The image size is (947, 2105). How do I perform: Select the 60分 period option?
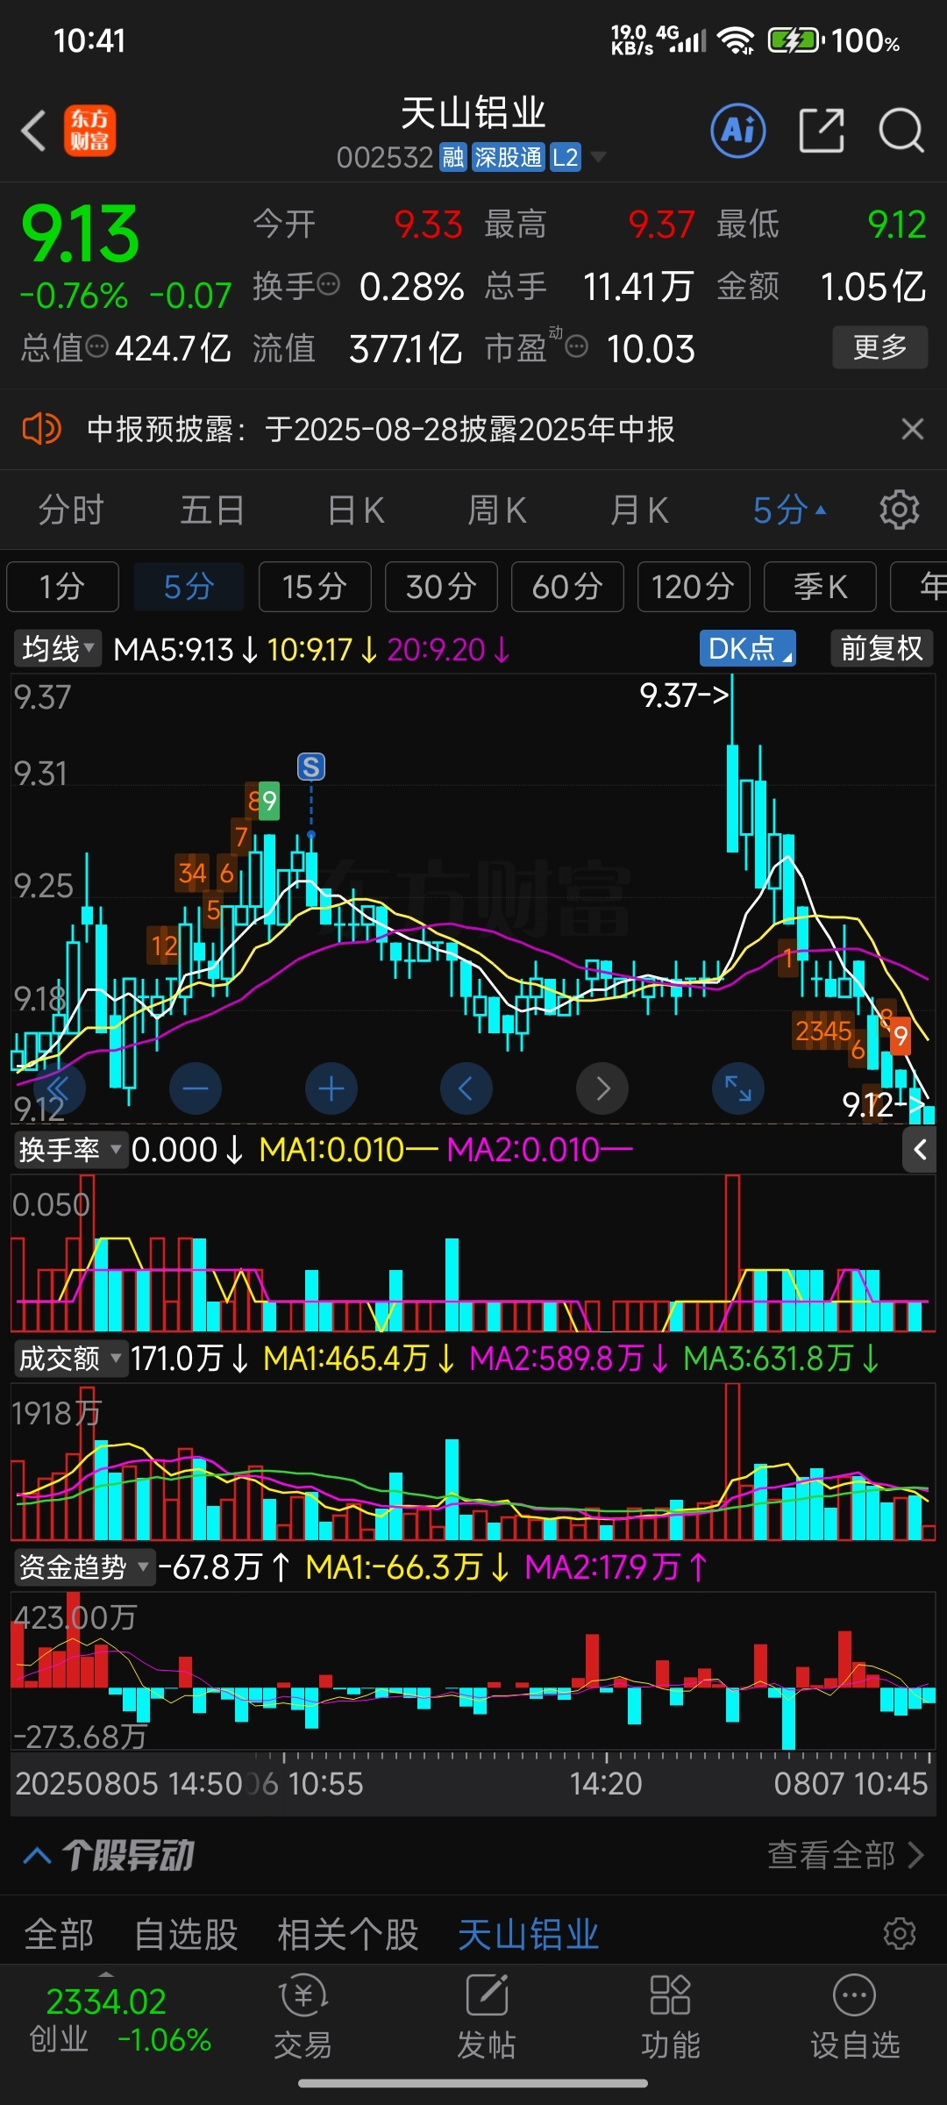tap(567, 586)
